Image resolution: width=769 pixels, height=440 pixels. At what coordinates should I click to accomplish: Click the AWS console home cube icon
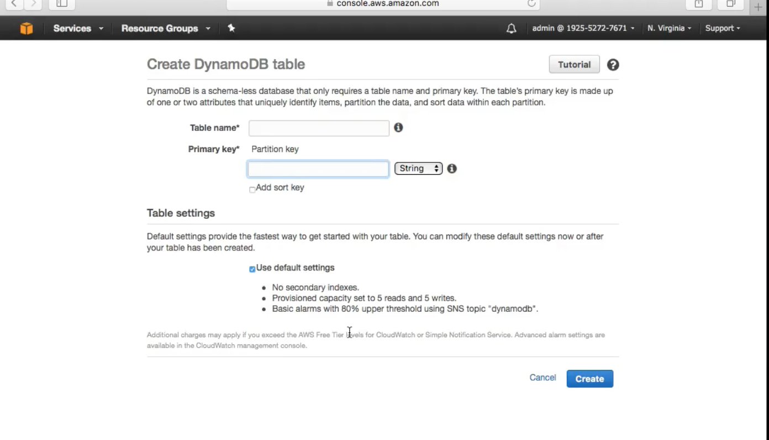pos(27,28)
